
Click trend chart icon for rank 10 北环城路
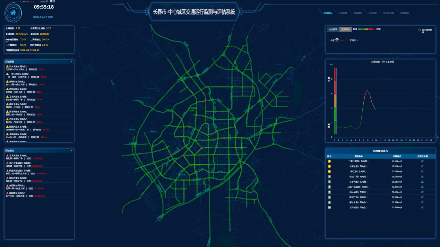[x=422, y=208]
